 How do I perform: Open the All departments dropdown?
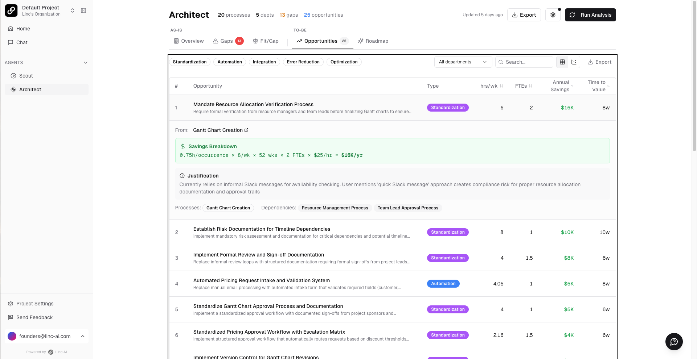pyautogui.click(x=463, y=62)
